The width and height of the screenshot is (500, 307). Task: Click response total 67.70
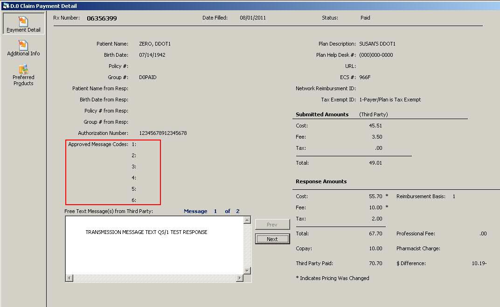tap(375, 234)
